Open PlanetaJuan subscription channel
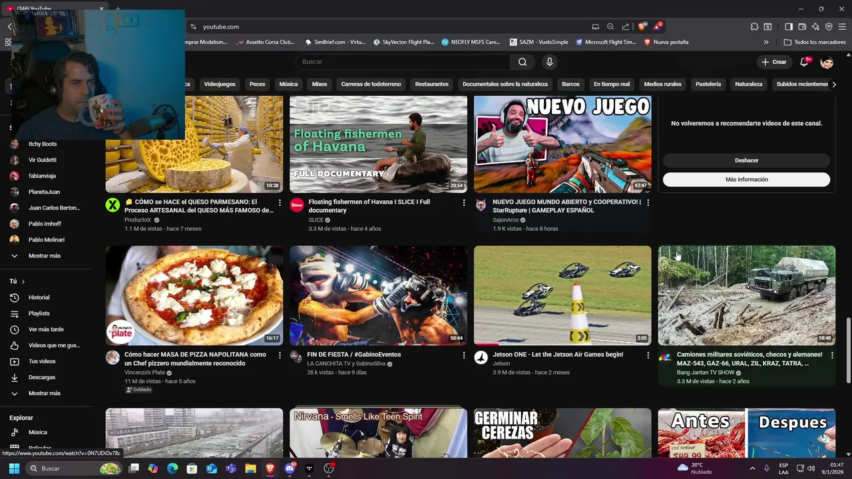 (x=45, y=192)
